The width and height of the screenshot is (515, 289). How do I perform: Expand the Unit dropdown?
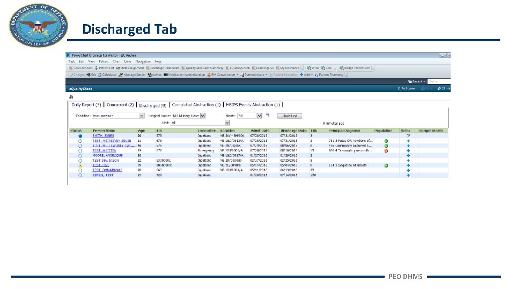pos(227,123)
